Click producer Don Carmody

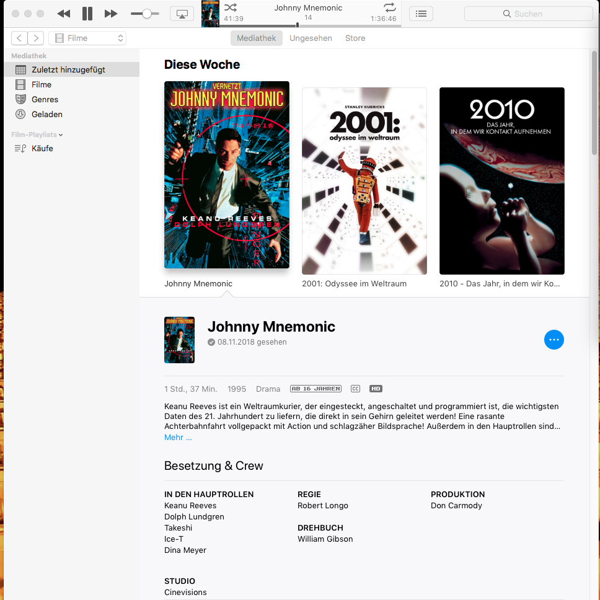click(456, 506)
